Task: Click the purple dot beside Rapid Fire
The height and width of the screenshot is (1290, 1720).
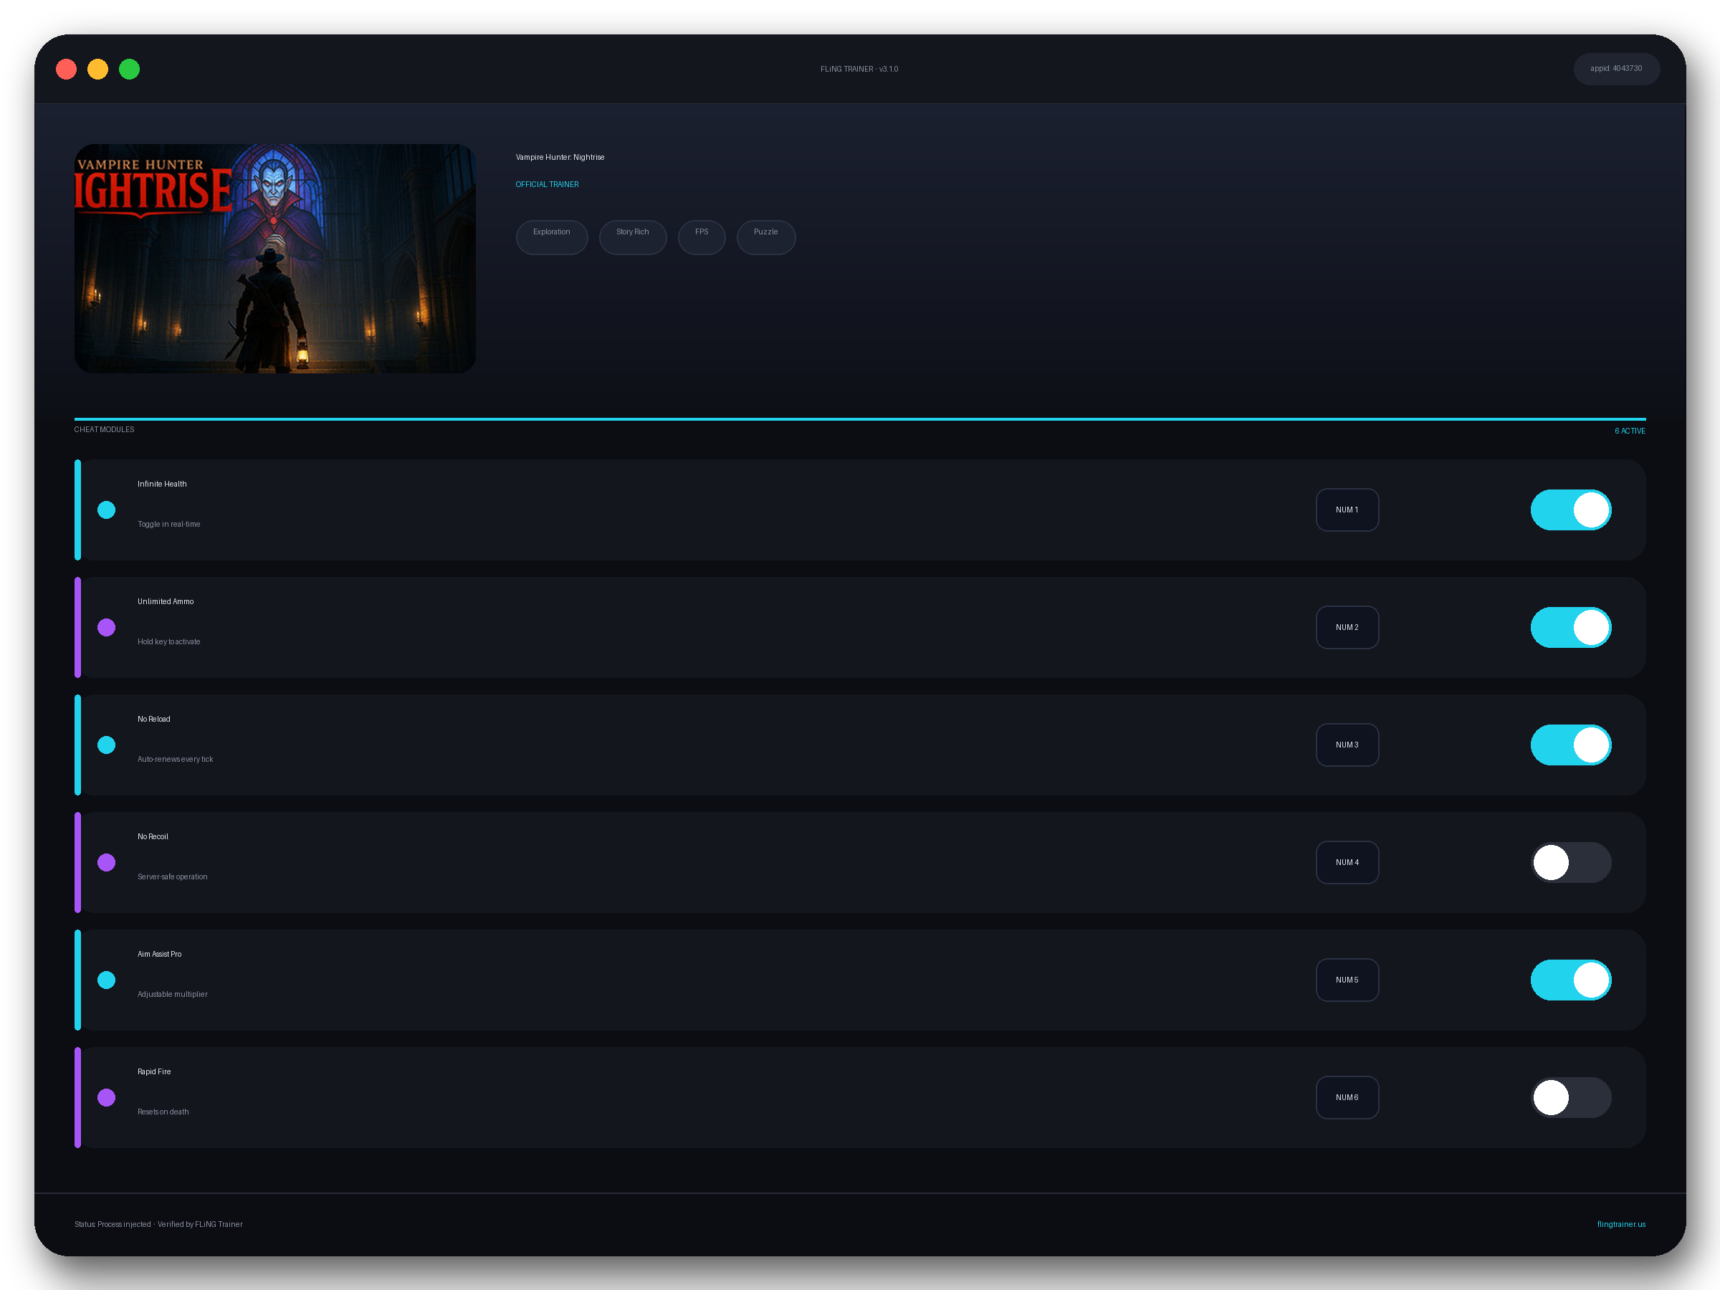Action: click(x=107, y=1097)
